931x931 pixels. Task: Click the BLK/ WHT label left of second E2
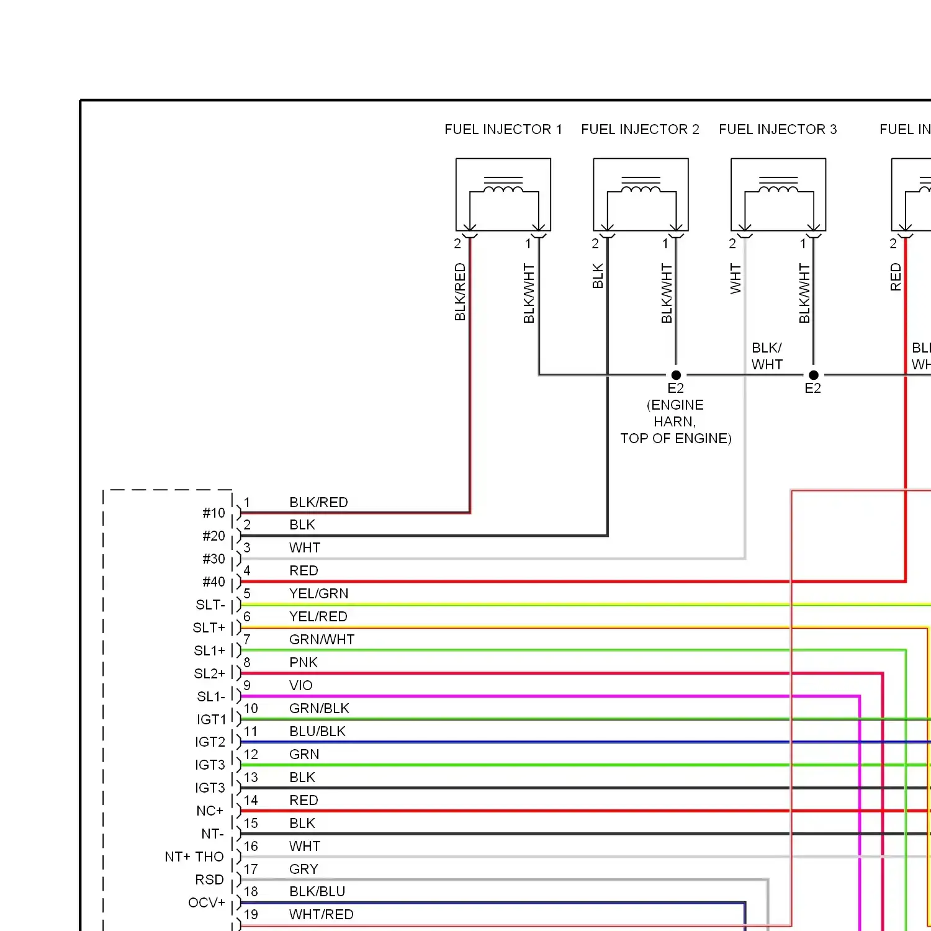tap(767, 356)
